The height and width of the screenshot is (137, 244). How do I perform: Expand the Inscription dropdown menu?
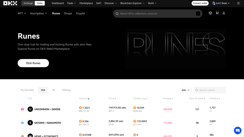pos(39,13)
